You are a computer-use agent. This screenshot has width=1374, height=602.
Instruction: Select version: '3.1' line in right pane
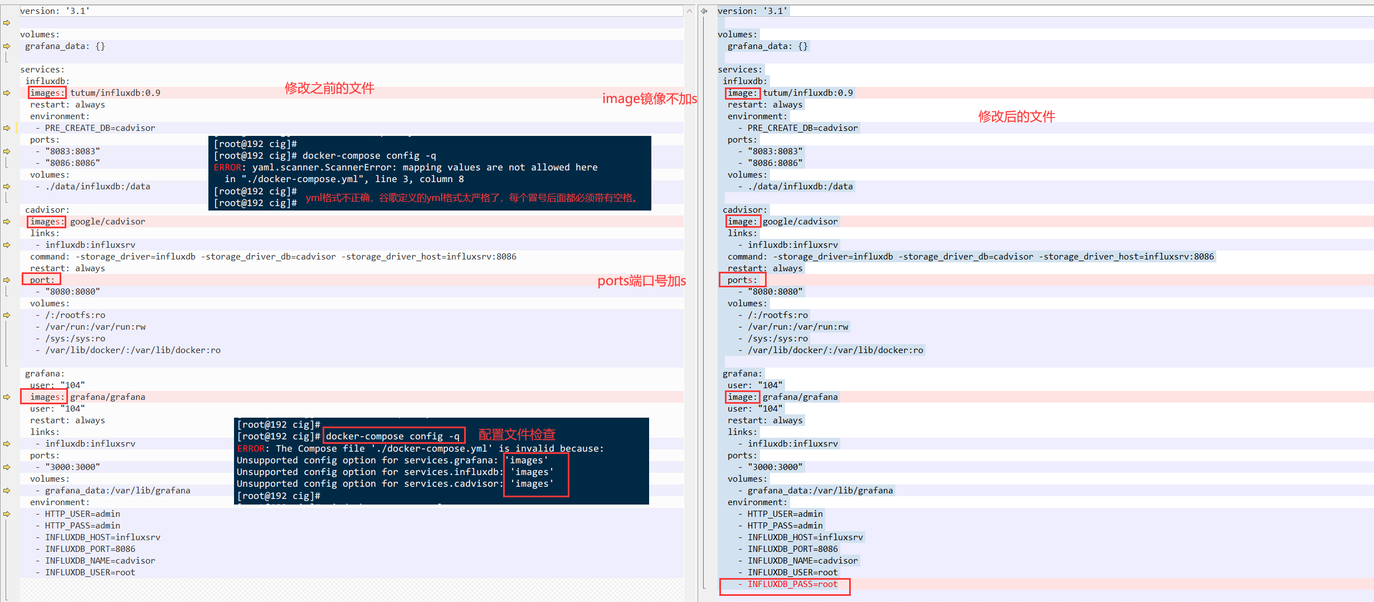(1045, 11)
